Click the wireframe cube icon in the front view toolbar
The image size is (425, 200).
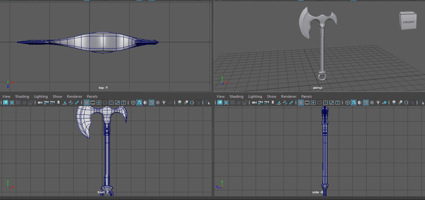tap(133, 102)
